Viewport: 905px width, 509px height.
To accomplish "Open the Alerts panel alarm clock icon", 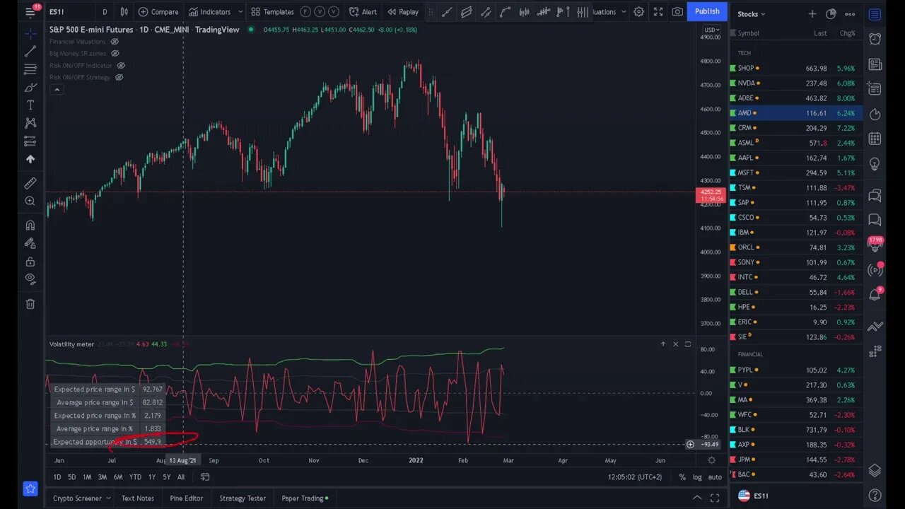I will [x=875, y=39].
